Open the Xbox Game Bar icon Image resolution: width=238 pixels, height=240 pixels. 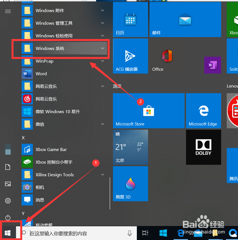pyautogui.click(x=27, y=149)
